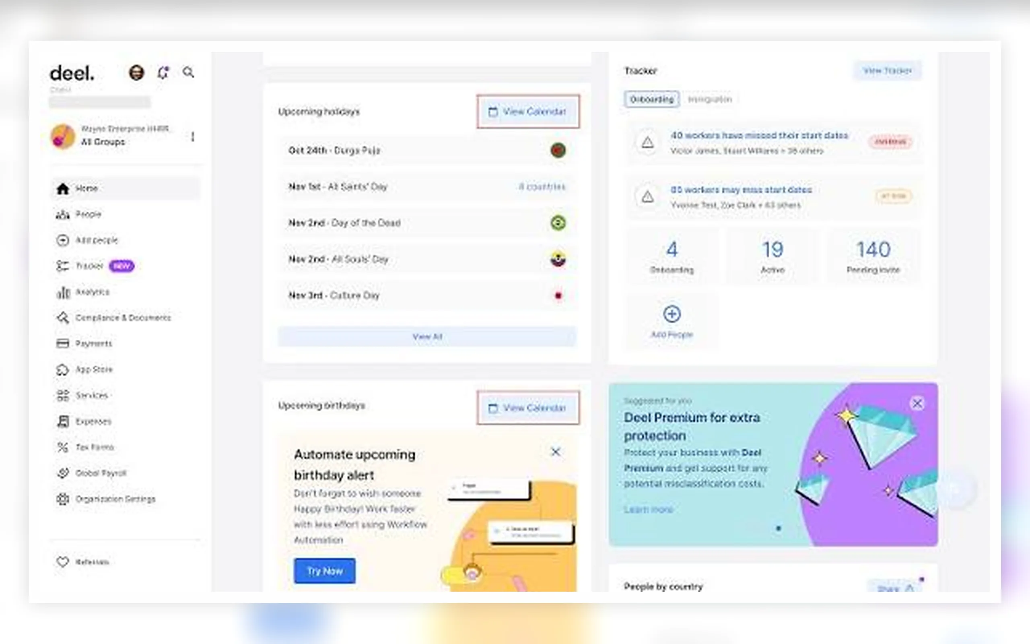Open the 19 Active card

tap(772, 257)
